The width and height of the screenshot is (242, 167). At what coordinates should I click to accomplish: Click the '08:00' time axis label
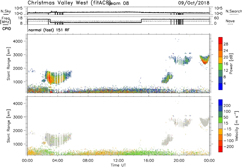pyautogui.click(x=88, y=161)
